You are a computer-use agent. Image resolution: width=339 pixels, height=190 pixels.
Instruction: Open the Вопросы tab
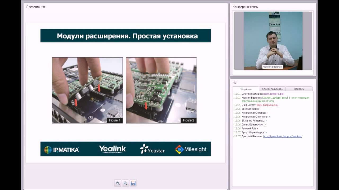pyautogui.click(x=299, y=89)
